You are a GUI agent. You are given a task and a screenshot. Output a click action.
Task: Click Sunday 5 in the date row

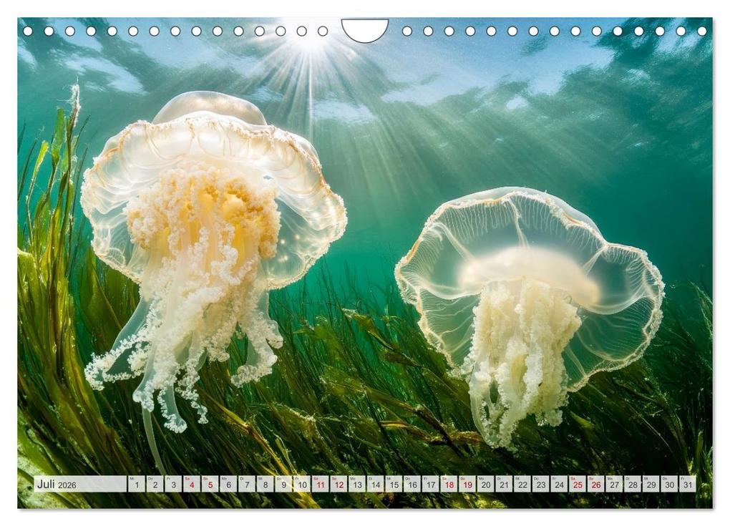pos(210,484)
